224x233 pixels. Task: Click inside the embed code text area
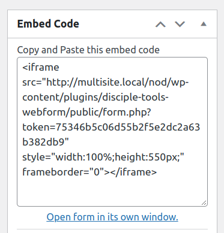pos(112,132)
